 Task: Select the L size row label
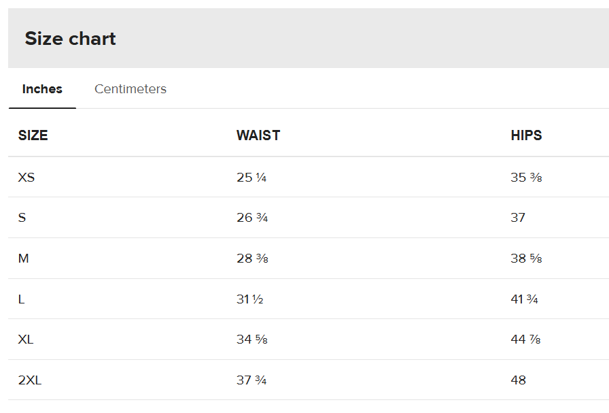point(22,299)
